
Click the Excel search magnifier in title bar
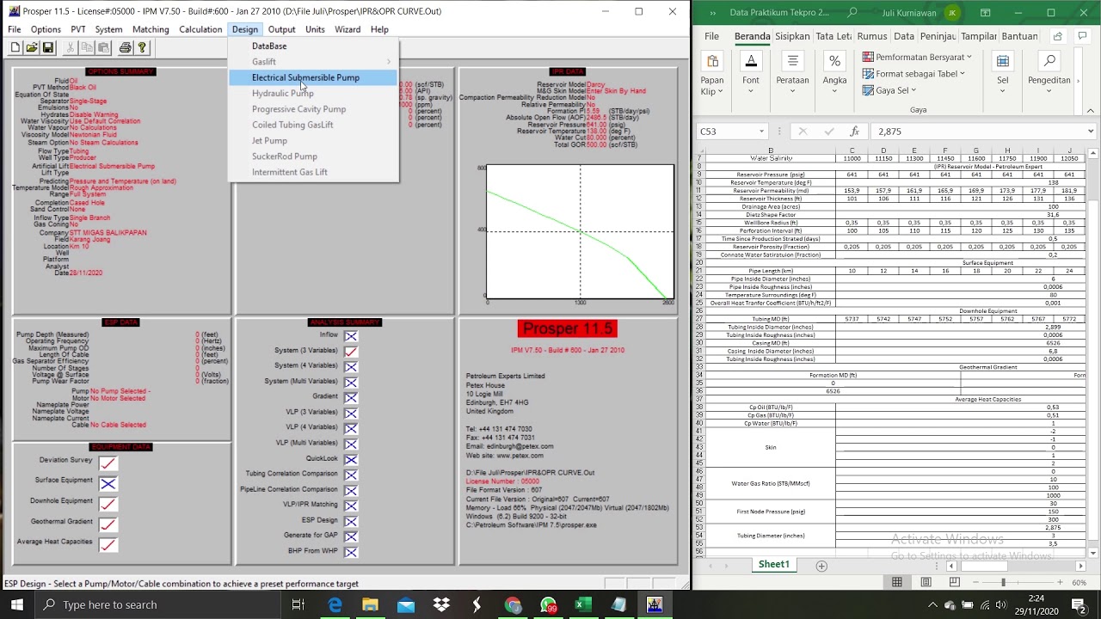pyautogui.click(x=852, y=13)
